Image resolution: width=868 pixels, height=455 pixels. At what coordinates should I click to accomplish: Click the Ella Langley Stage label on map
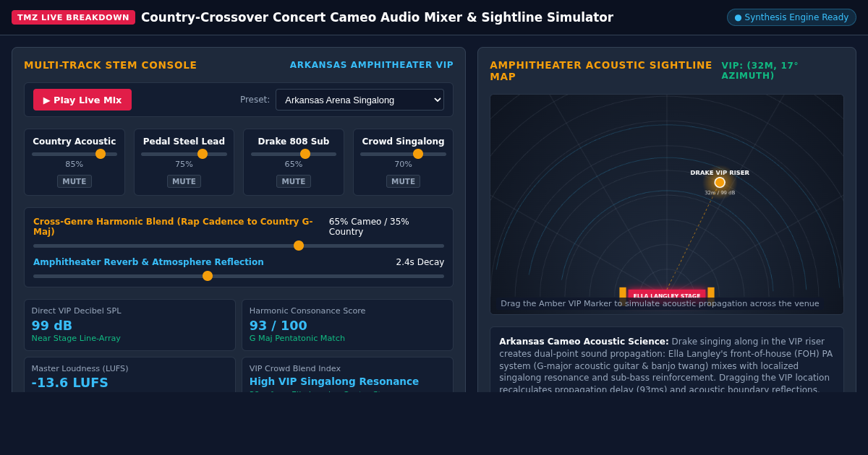coord(667,295)
